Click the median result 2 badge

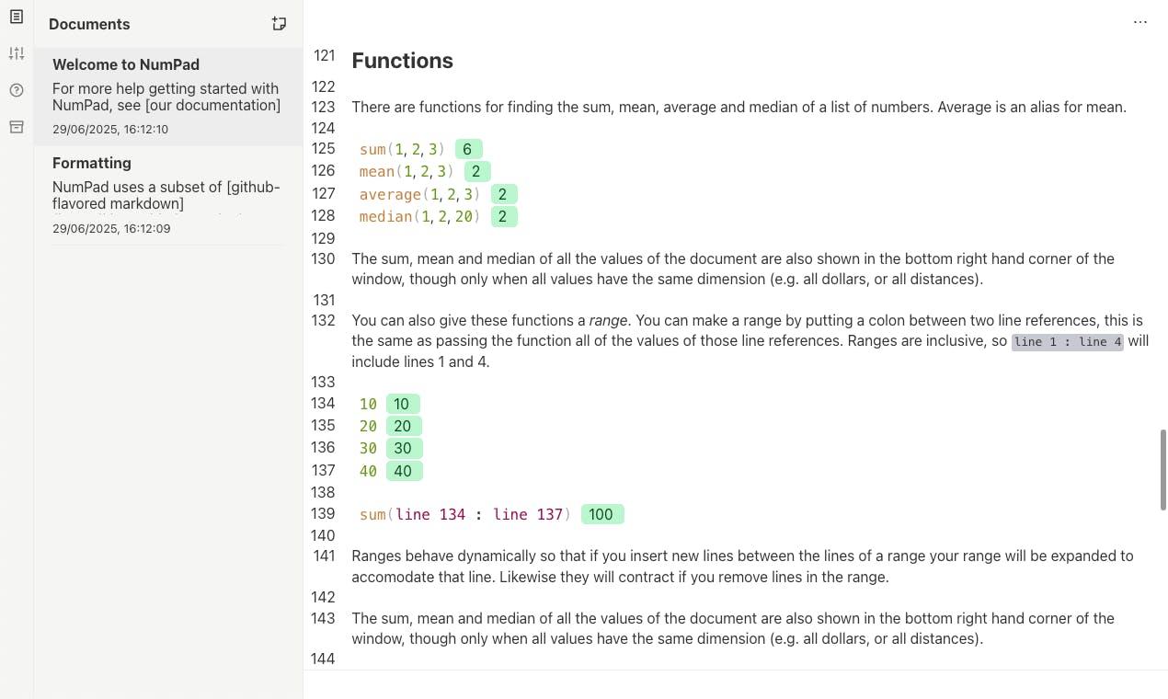pyautogui.click(x=504, y=216)
